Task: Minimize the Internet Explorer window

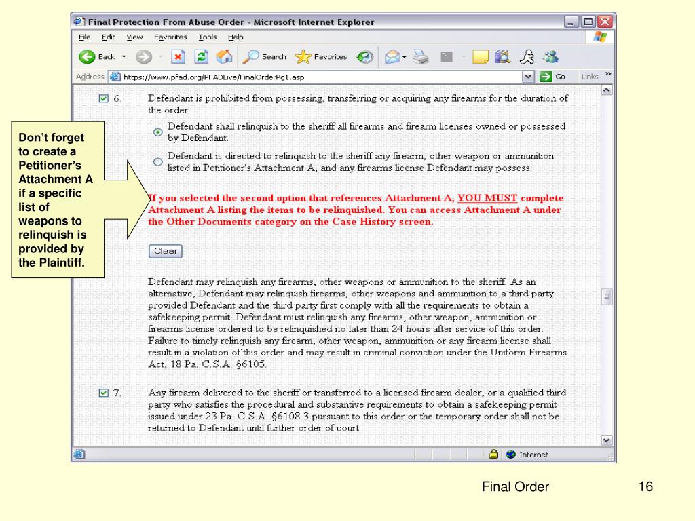Action: [x=571, y=22]
